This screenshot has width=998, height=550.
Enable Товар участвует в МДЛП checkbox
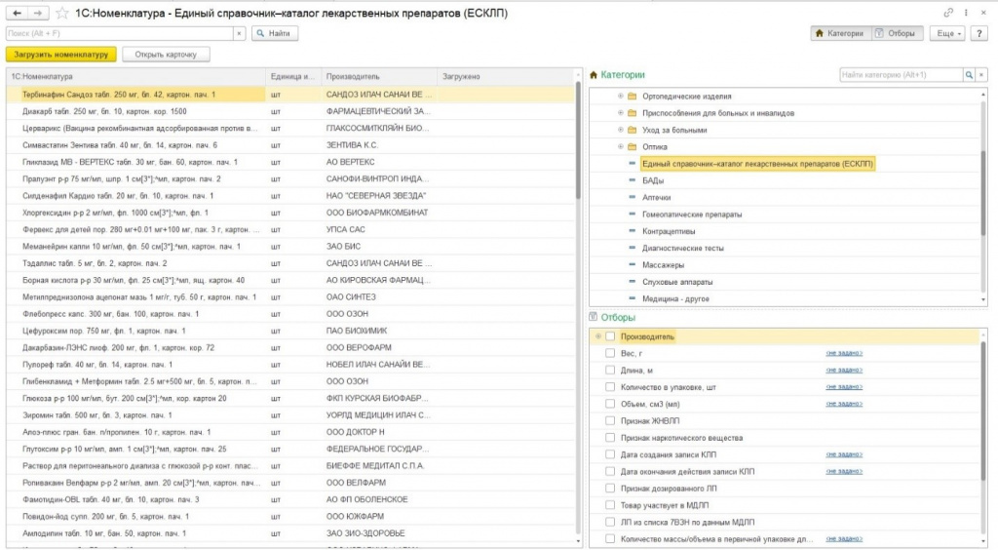(x=610, y=505)
